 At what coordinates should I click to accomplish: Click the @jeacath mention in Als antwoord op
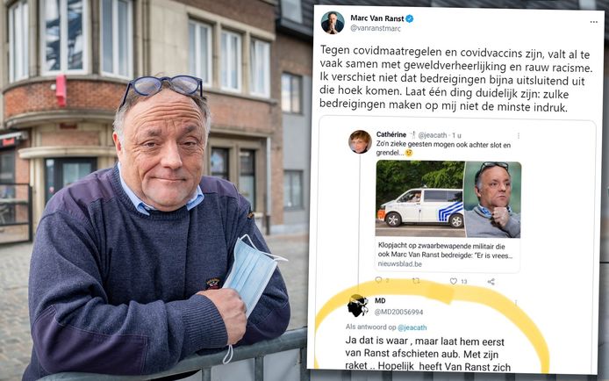pos(412,327)
